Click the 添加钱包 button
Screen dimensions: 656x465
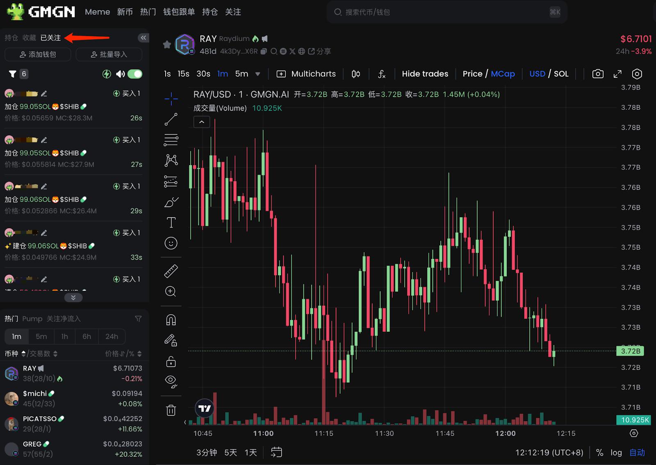[x=38, y=54]
